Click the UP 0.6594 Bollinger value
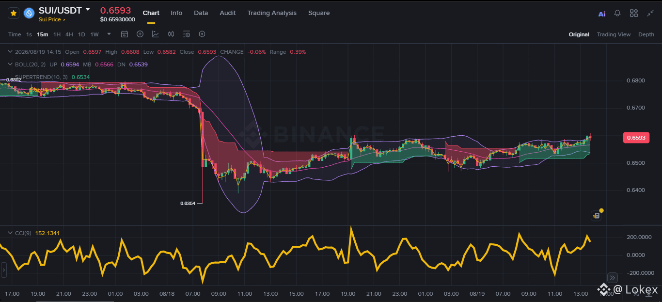 point(69,64)
